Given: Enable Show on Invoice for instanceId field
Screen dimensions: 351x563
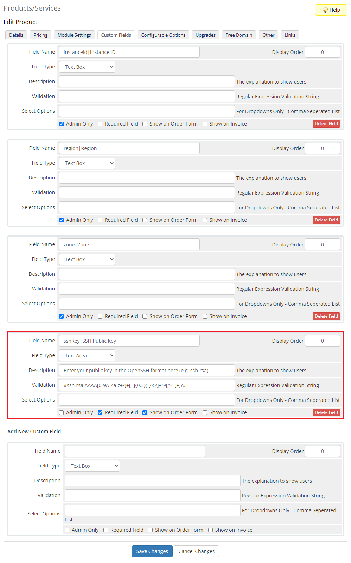Looking at the screenshot, I should point(205,124).
